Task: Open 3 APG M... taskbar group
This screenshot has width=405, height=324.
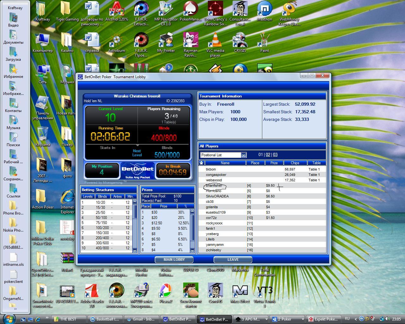Action: click(x=251, y=319)
